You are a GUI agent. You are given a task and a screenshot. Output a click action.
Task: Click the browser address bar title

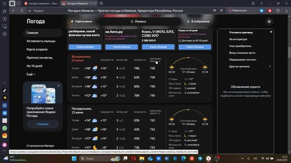tap(125, 11)
